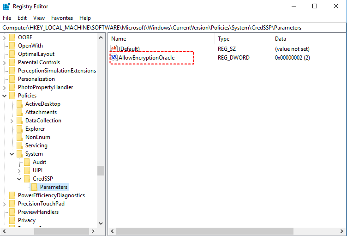
Task: Expand the DataCollection key
Action: tap(12, 121)
